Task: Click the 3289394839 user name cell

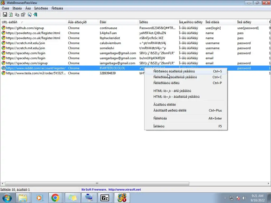Action: click(x=108, y=73)
